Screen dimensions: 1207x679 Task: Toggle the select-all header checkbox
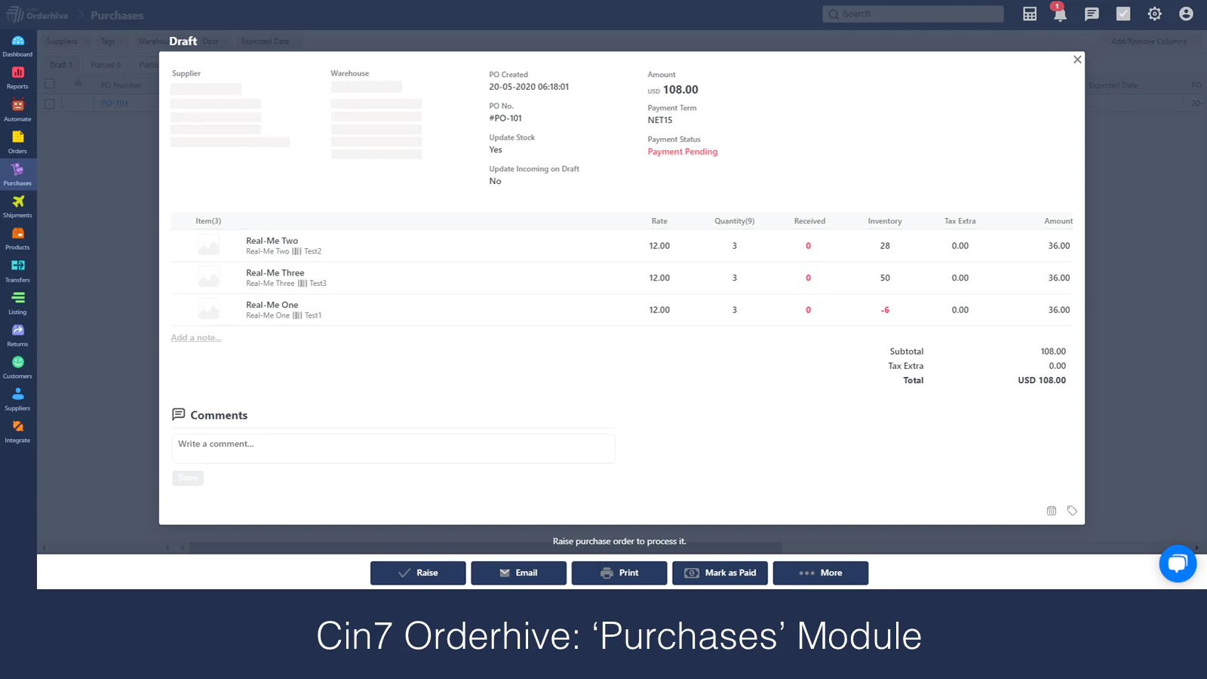click(x=50, y=84)
